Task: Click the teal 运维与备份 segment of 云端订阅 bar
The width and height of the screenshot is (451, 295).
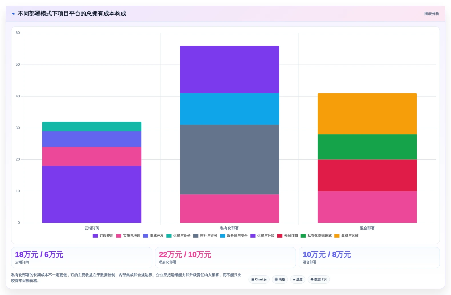Action: coord(92,127)
